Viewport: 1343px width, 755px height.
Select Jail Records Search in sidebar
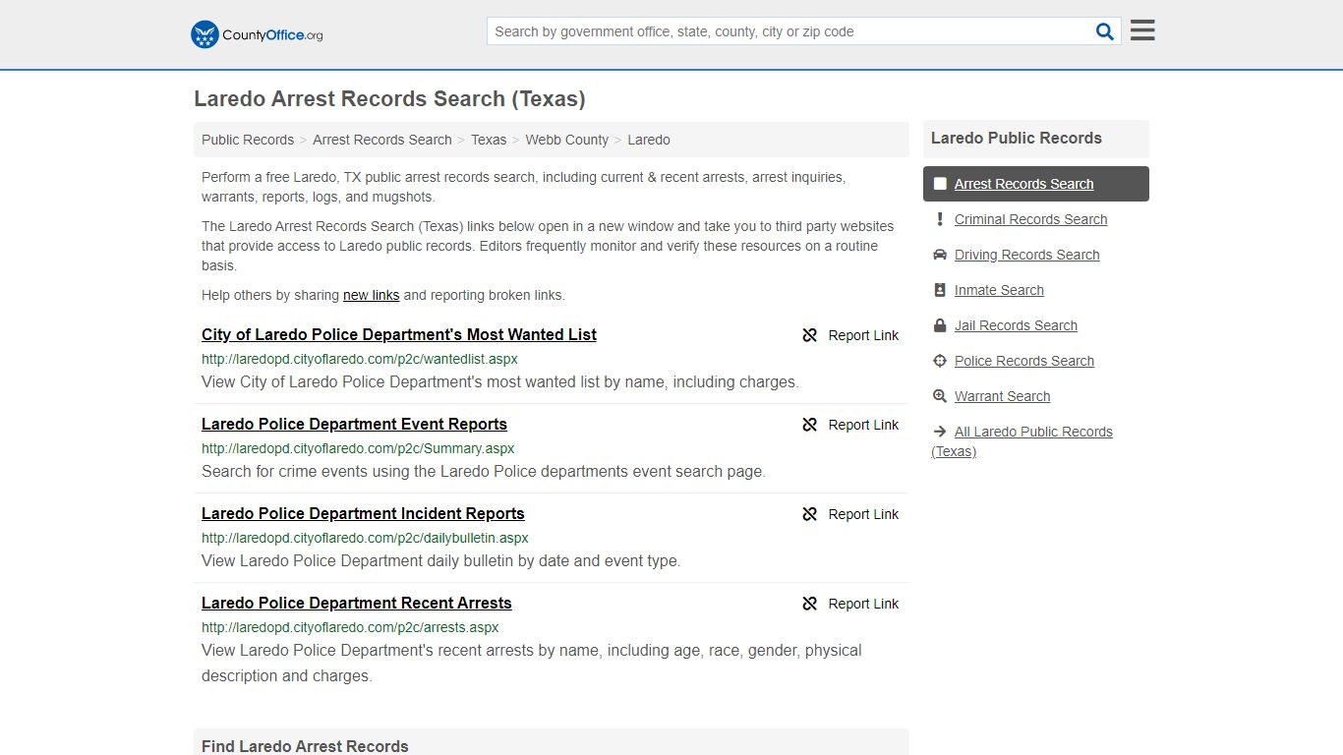(1016, 325)
